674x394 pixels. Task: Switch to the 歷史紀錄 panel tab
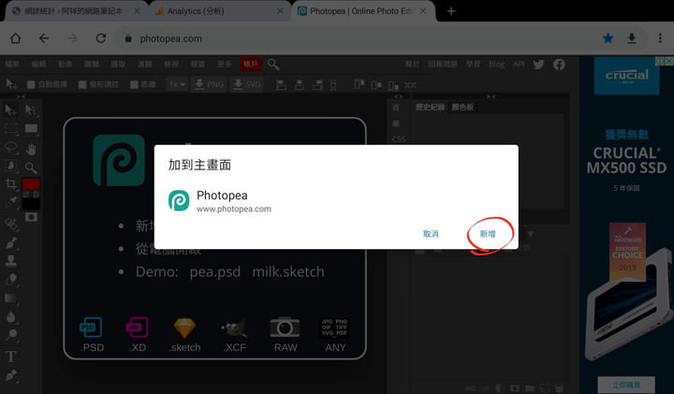tap(430, 107)
